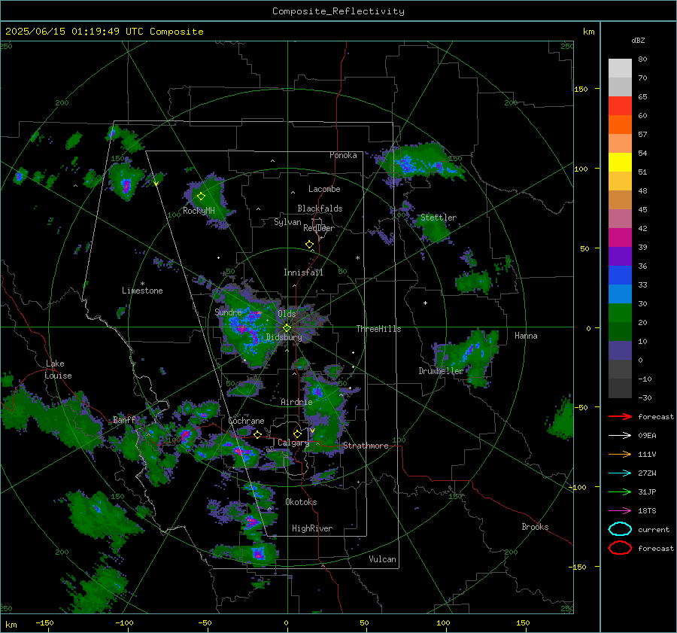Click the orange 111V arrow icon

click(620, 454)
